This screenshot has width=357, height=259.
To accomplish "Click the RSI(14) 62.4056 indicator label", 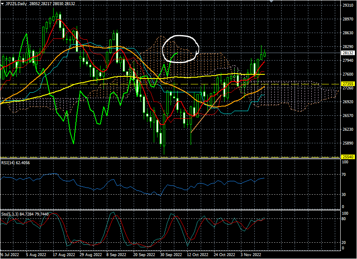I will [x=16, y=163].
